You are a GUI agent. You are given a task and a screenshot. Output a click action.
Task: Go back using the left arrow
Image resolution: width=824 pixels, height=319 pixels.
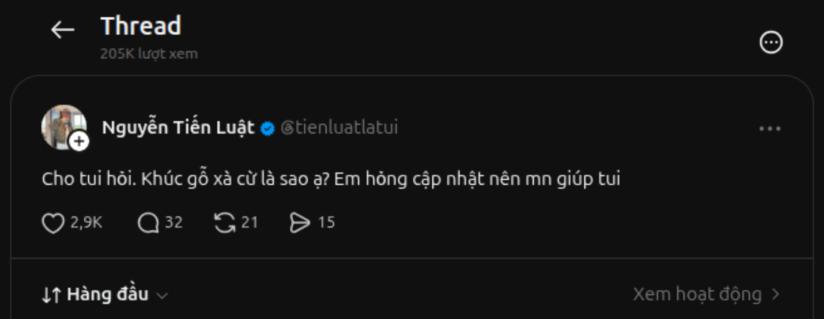pos(63,30)
